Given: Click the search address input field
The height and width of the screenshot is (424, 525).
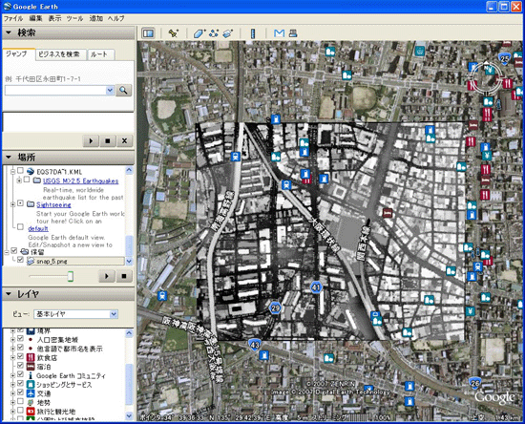Looking at the screenshot, I should pyautogui.click(x=55, y=91).
